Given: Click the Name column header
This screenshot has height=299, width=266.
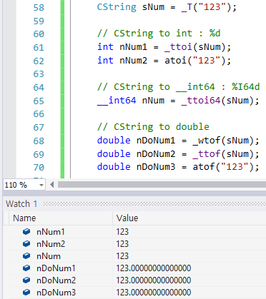Looking at the screenshot, I should pos(24,218).
